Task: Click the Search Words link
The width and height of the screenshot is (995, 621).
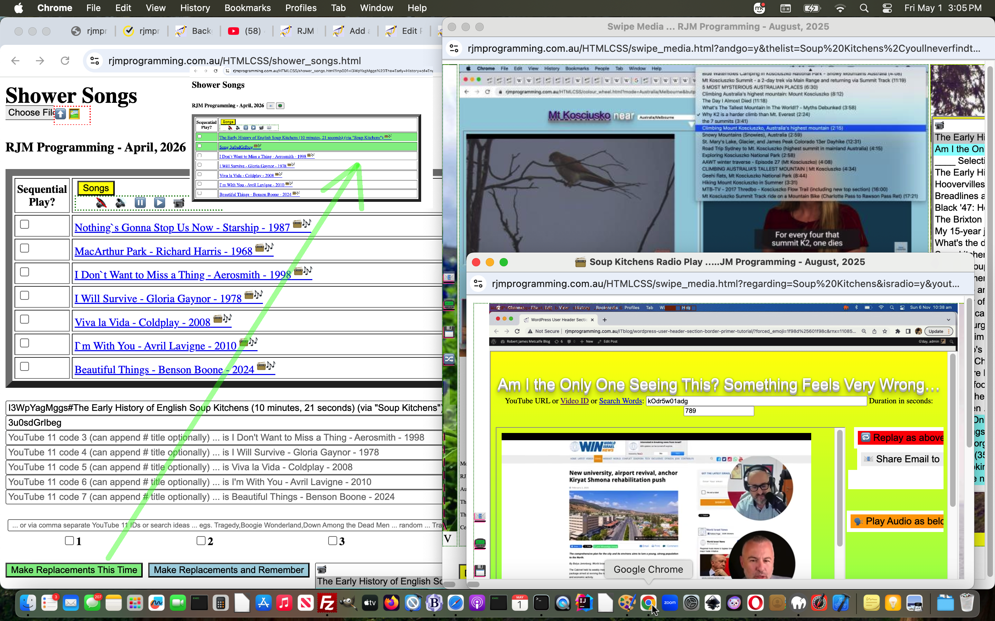Action: point(621,401)
